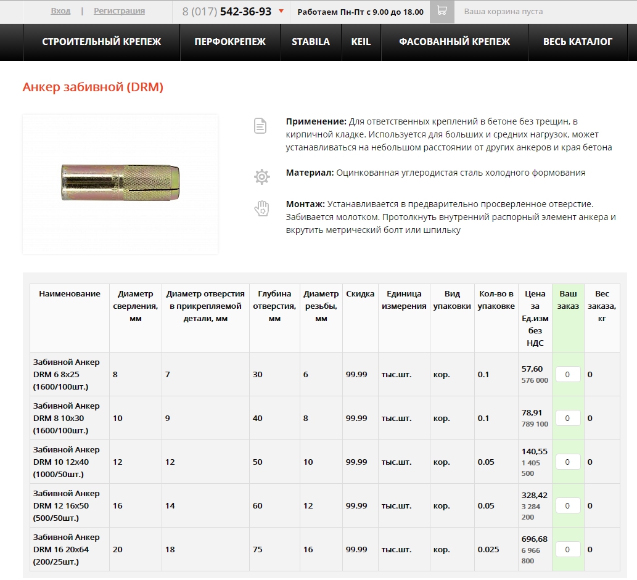Click the hand icon beside Монтаж
637x580 pixels.
261,208
